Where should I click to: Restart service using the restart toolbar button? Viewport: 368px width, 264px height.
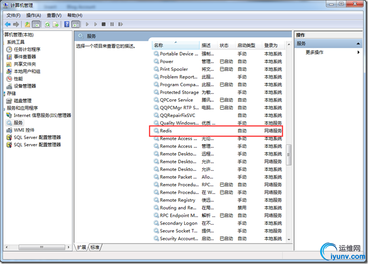pos(121,24)
